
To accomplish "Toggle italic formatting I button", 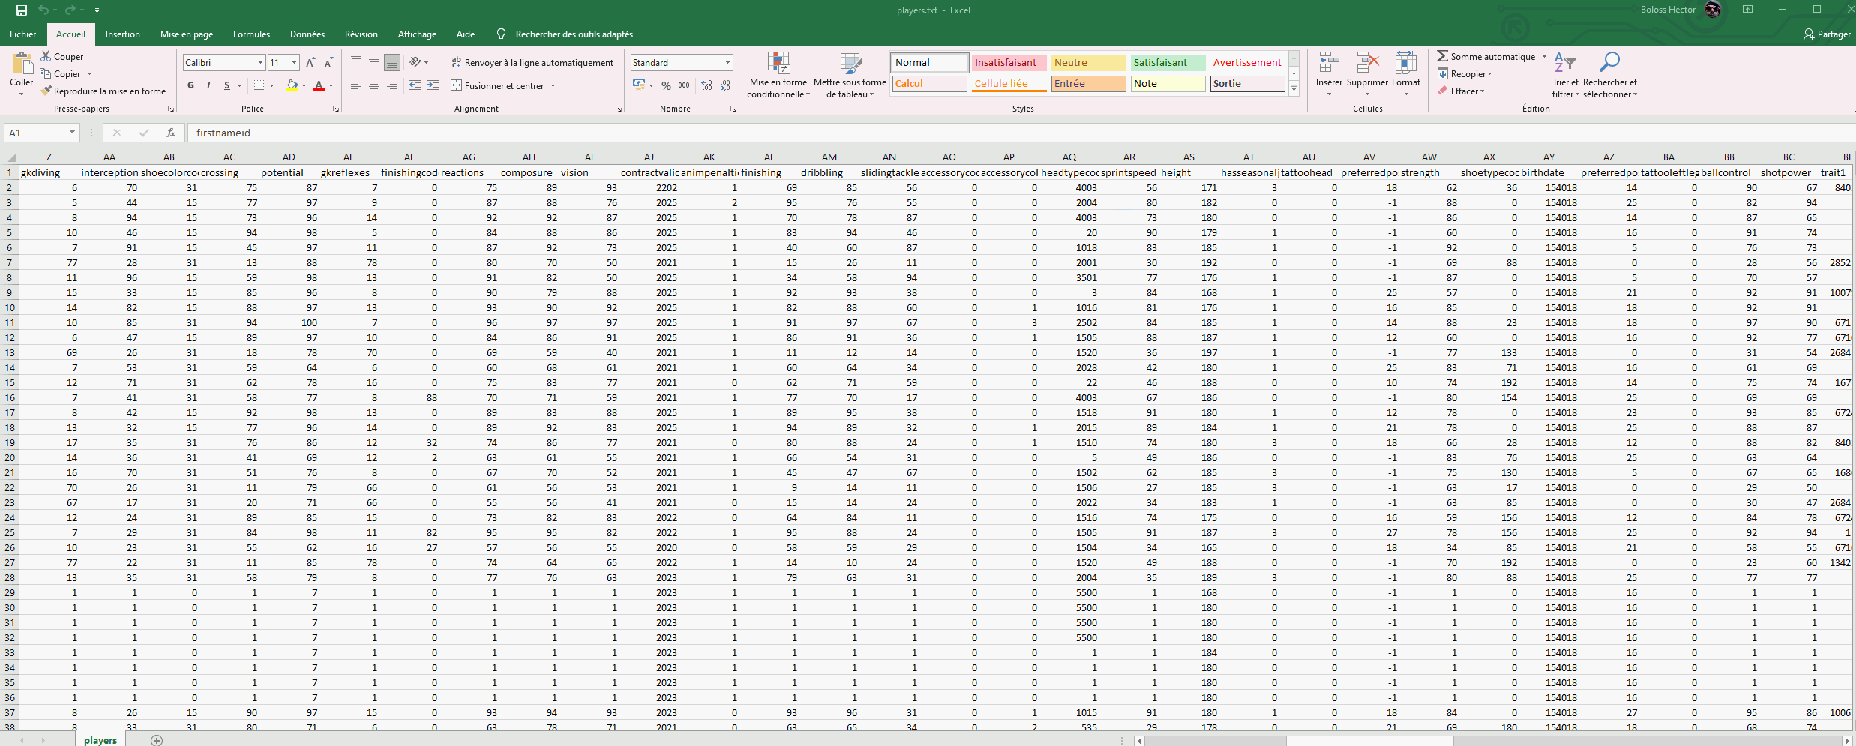I will pos(209,86).
